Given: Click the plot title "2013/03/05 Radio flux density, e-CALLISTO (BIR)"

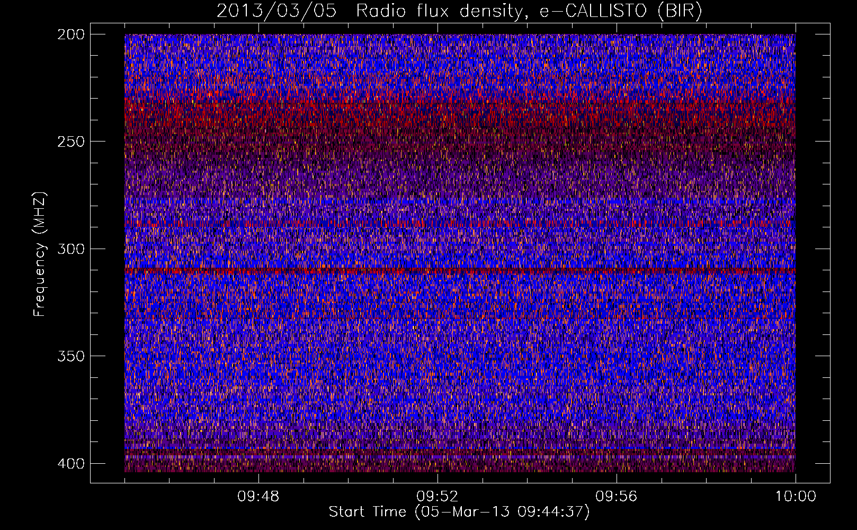Looking at the screenshot, I should tap(459, 11).
